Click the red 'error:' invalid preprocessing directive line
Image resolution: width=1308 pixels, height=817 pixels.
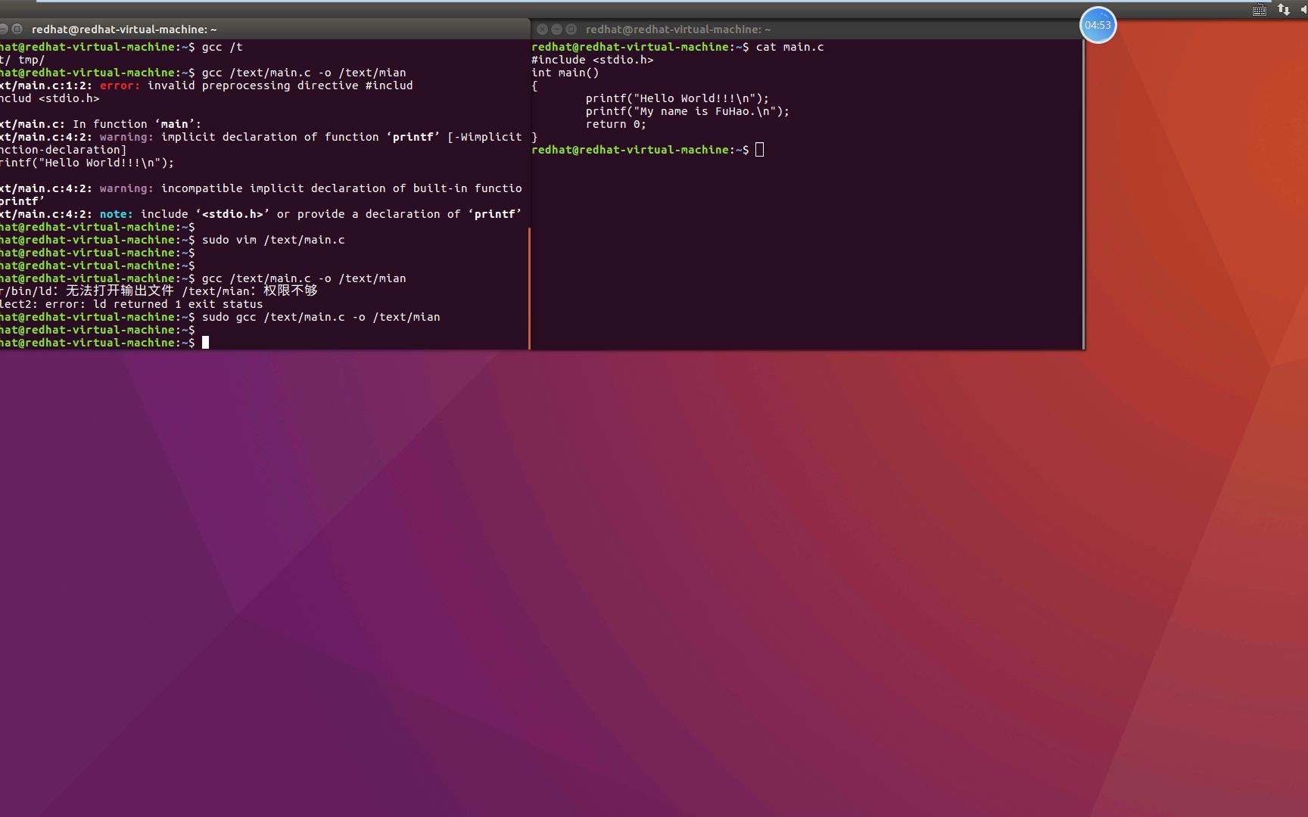[207, 85]
